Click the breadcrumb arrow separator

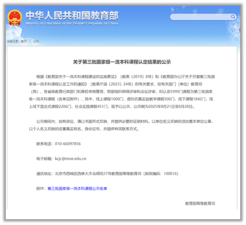30,42
